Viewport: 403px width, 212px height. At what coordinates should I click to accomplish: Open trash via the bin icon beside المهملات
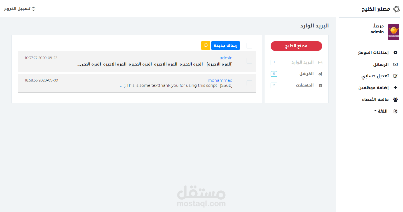321,85
